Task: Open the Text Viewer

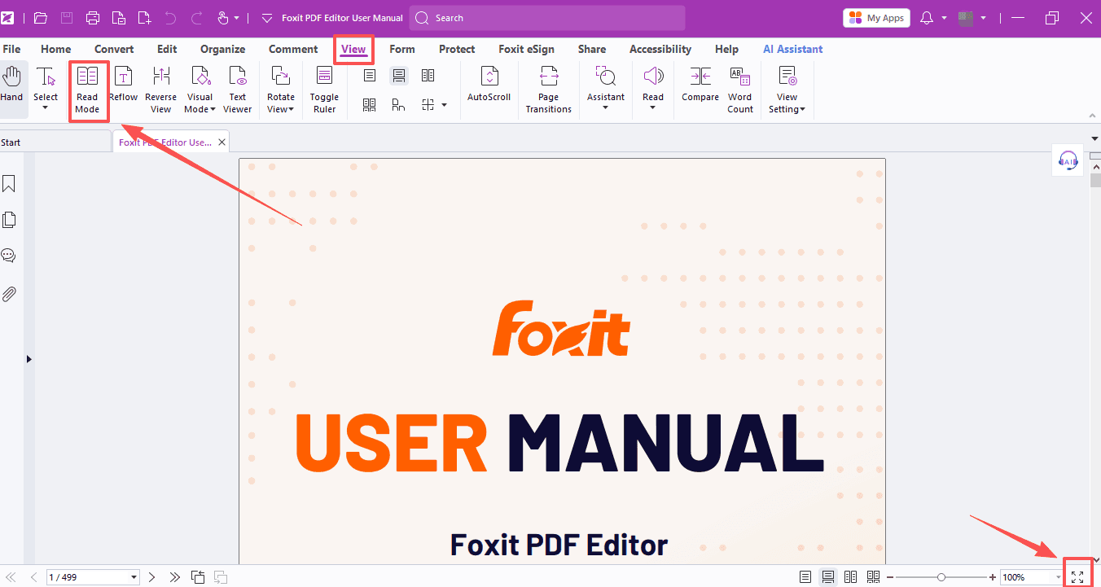Action: pyautogui.click(x=237, y=90)
